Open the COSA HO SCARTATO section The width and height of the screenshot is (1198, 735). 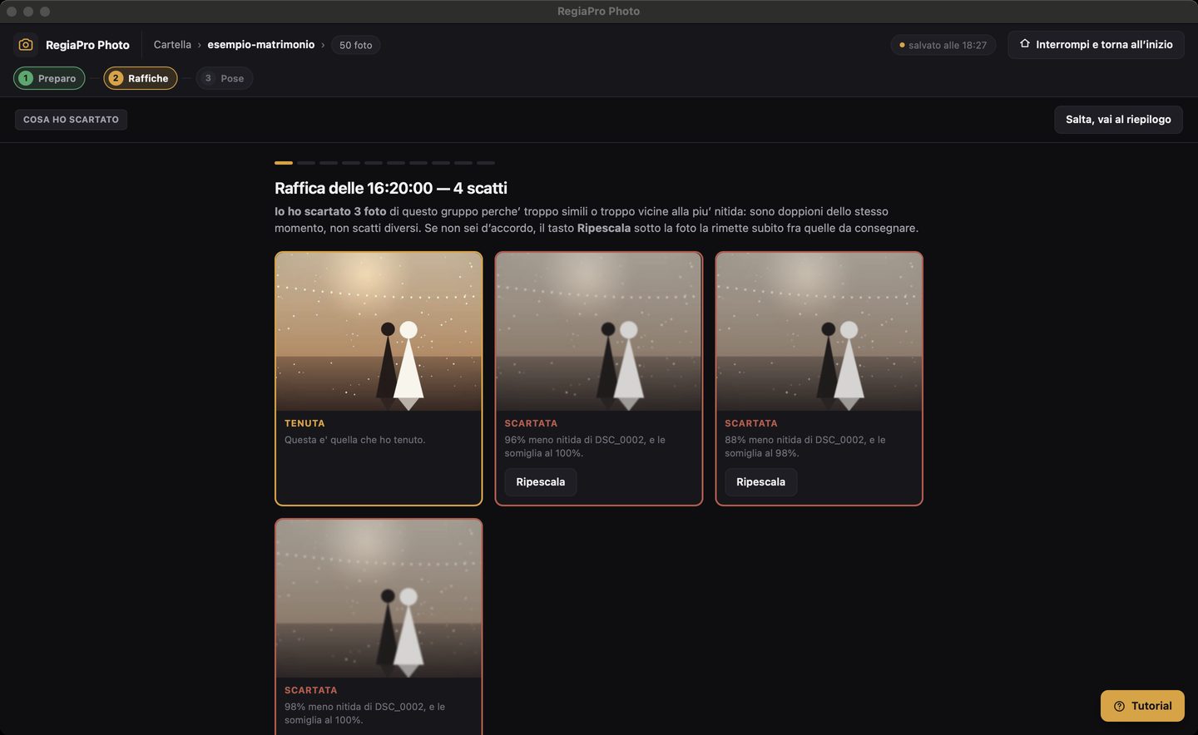tap(71, 120)
